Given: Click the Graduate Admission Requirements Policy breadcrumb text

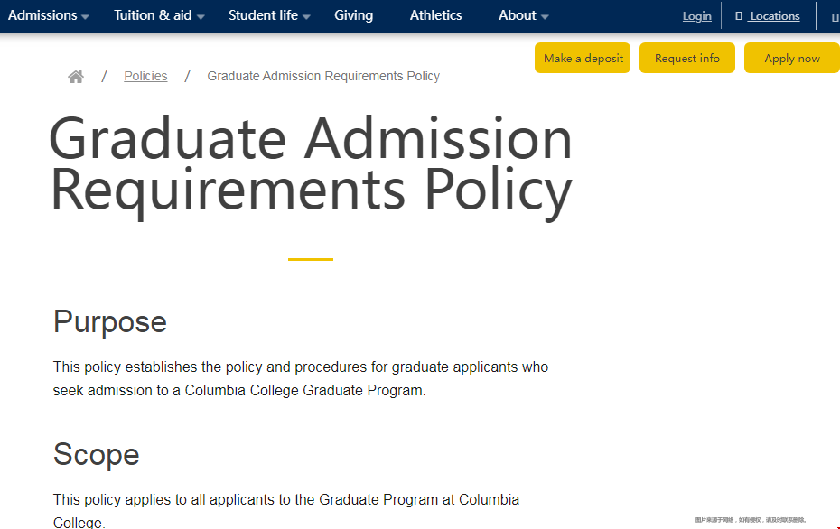Looking at the screenshot, I should tap(323, 76).
